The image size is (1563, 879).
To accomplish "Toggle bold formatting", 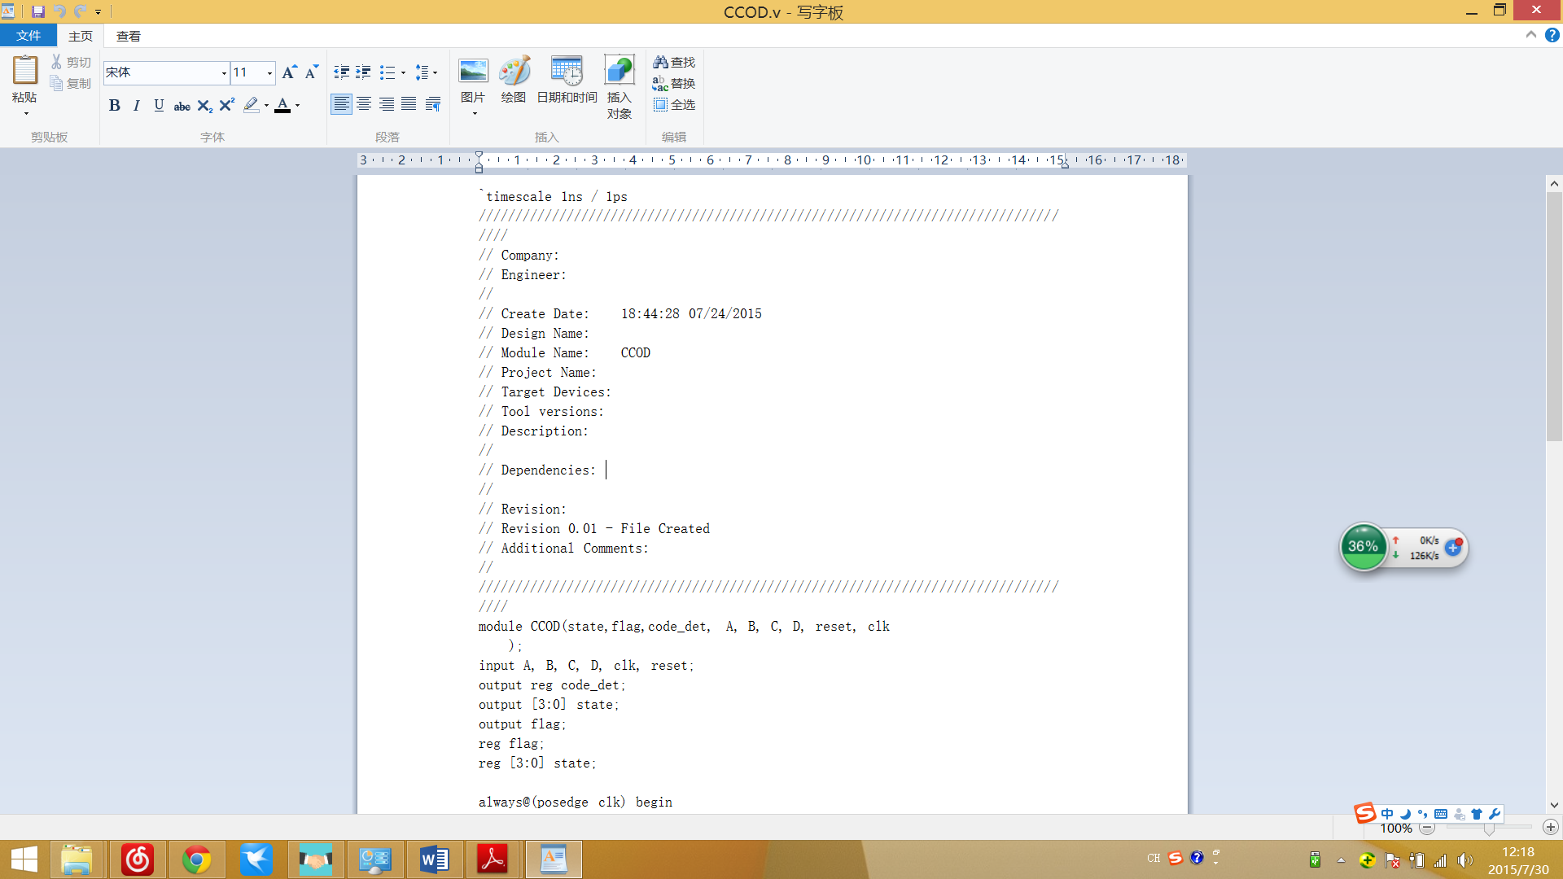I will coord(115,105).
